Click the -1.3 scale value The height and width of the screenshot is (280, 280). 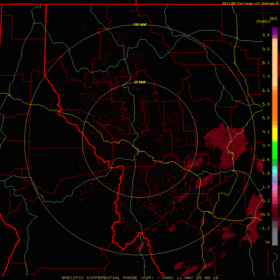265,228
